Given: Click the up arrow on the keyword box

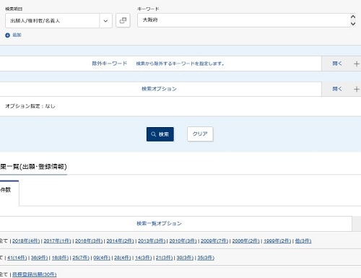Looking at the screenshot, I should [x=353, y=17].
